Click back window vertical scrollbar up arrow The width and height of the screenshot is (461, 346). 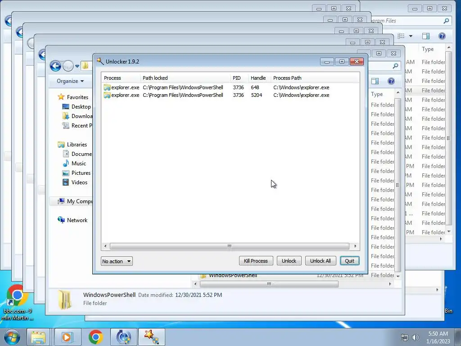(449, 47)
